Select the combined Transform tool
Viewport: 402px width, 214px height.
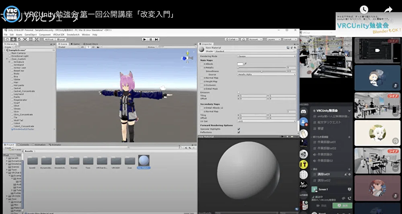click(37, 39)
